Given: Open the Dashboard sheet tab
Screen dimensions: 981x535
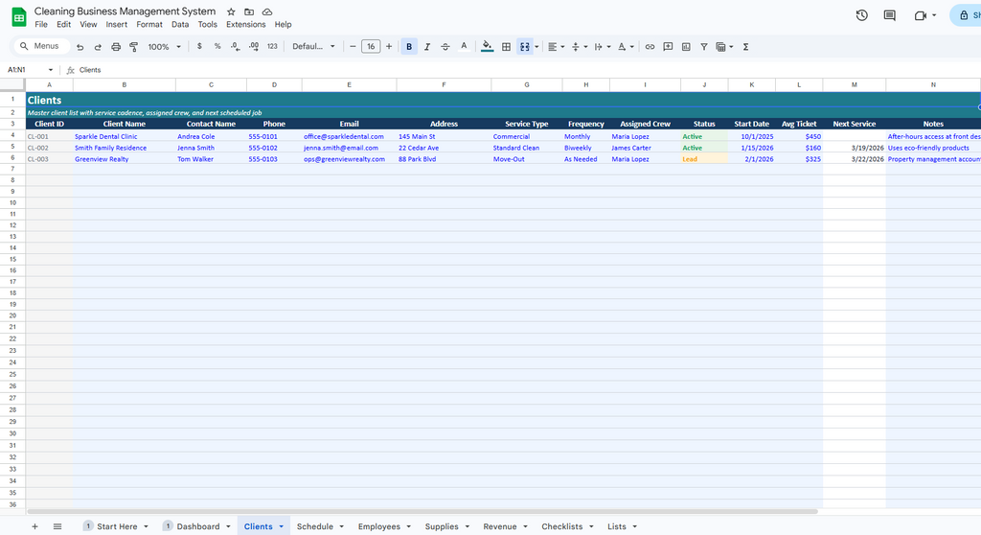Looking at the screenshot, I should click(197, 526).
